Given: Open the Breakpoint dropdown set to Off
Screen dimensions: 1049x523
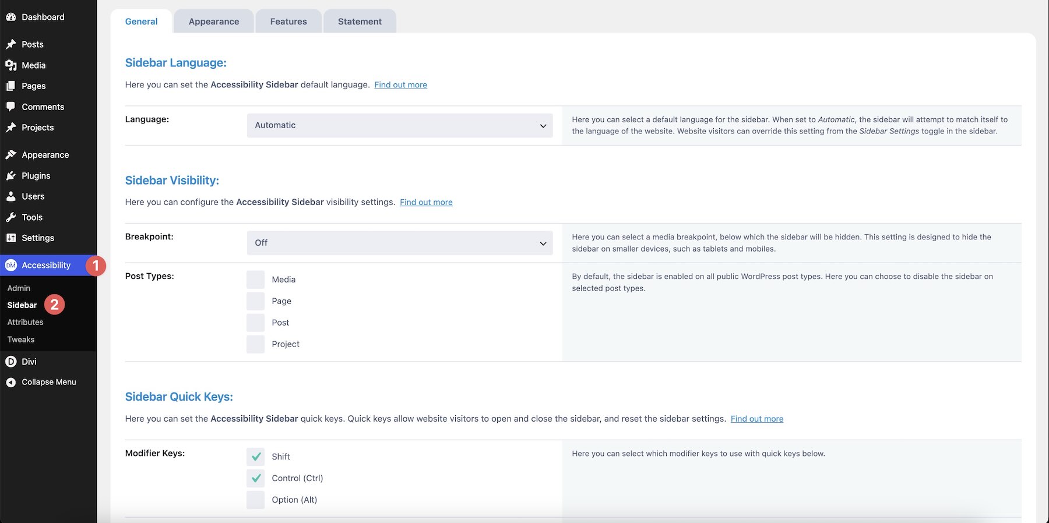Looking at the screenshot, I should [x=400, y=243].
